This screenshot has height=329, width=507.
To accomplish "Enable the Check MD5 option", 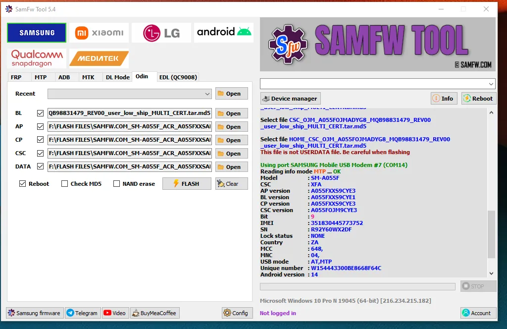I will pyautogui.click(x=65, y=184).
